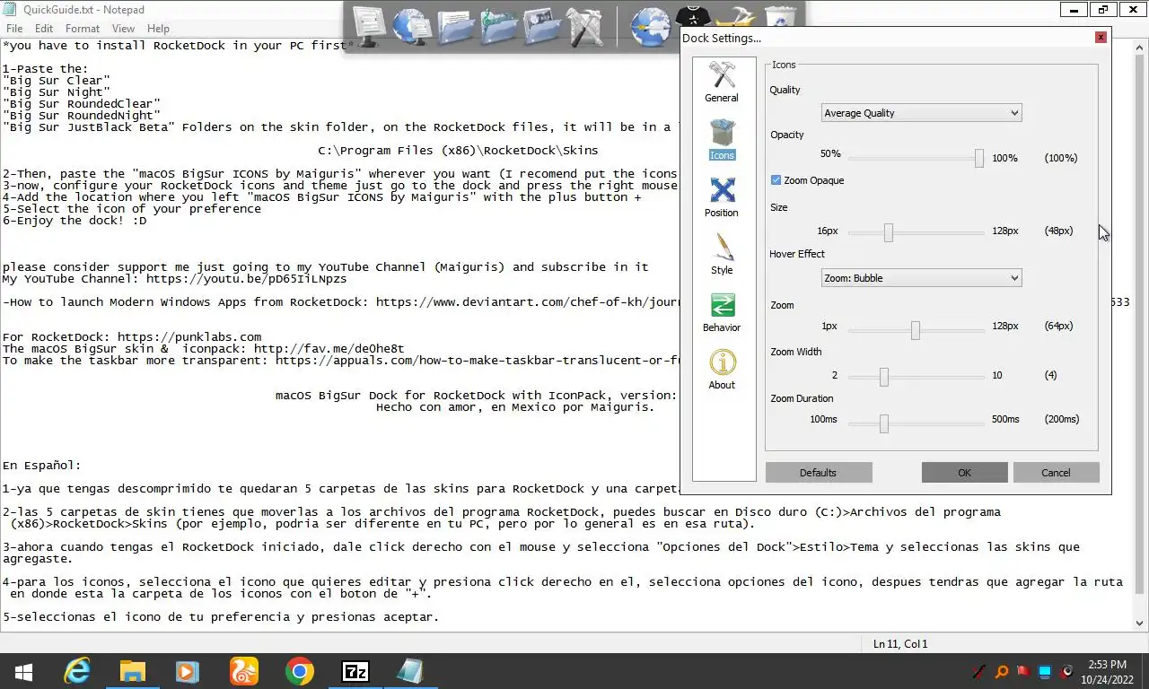Click the black t-shirt dock icon

pos(693,16)
